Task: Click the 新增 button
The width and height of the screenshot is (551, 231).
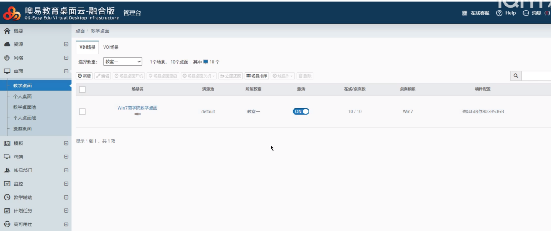Action: point(84,76)
